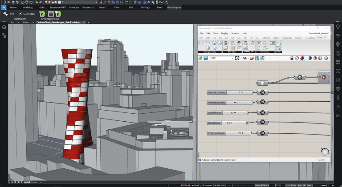Toggle the POLAR status bar button
This screenshot has height=187, width=342.
pyautogui.click(x=250, y=185)
